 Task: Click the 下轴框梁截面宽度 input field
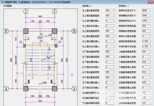coord(146,62)
